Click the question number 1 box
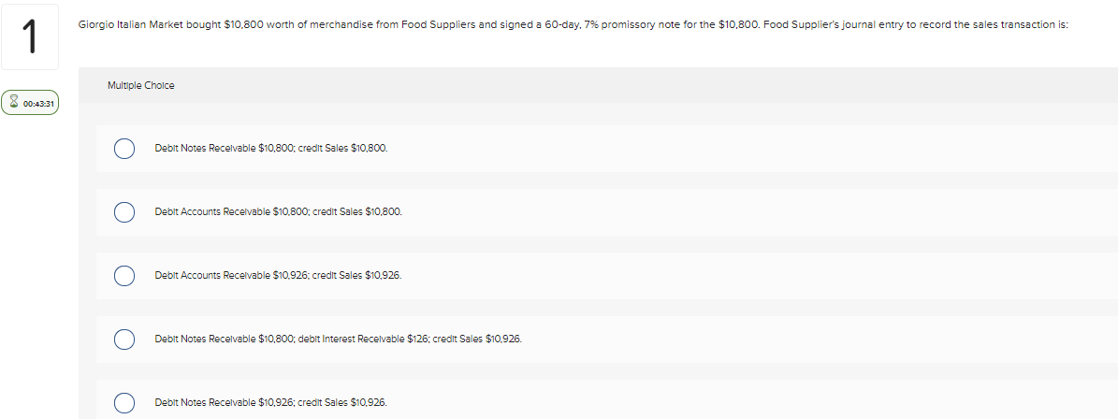The image size is (1118, 419). pyautogui.click(x=30, y=37)
